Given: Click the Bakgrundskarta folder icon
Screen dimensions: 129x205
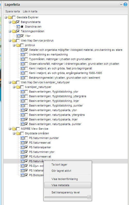Looking at the screenshot, I should pos(14,22).
